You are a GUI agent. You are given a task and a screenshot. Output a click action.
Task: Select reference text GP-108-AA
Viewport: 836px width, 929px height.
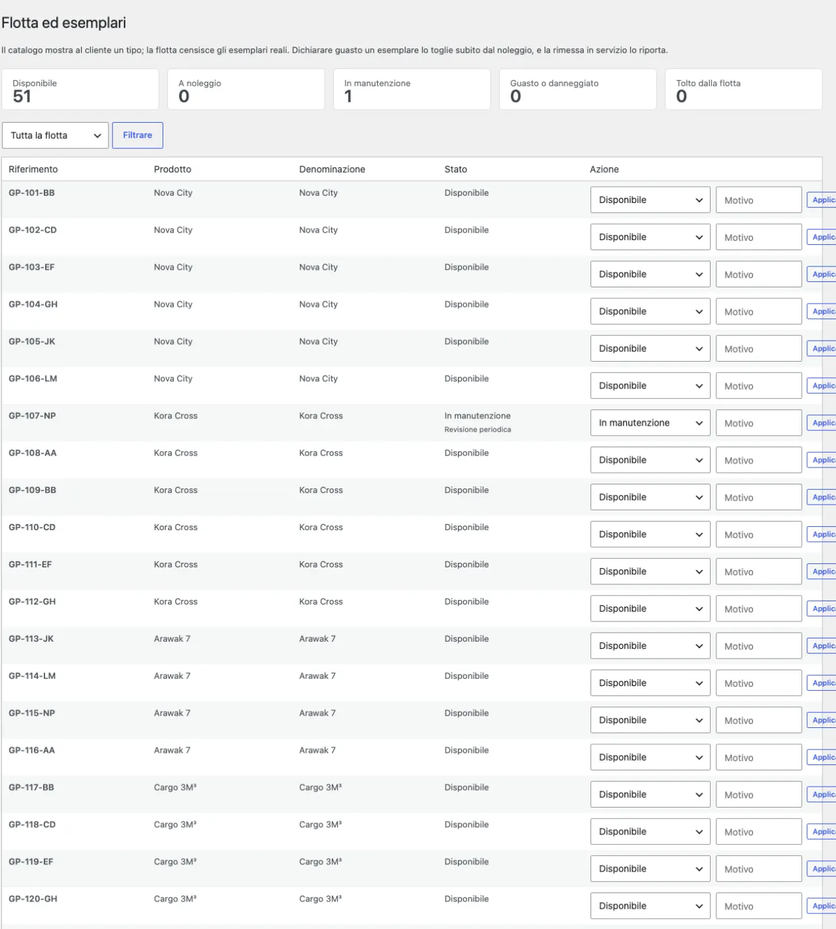[33, 453]
